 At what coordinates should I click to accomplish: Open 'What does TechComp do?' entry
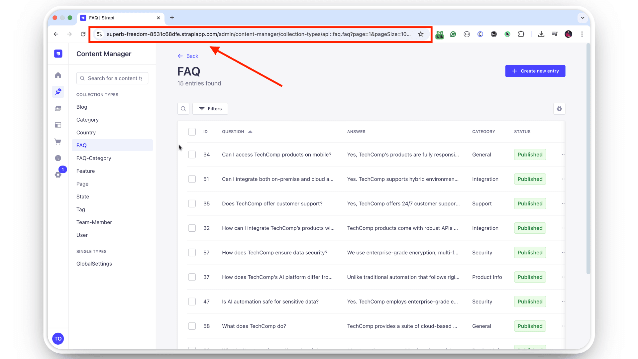point(254,326)
